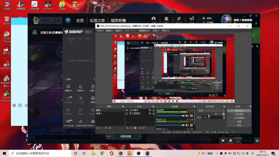This screenshot has width=279, height=157.
Task: Add a new source with plus icon
Action: click(x=127, y=128)
